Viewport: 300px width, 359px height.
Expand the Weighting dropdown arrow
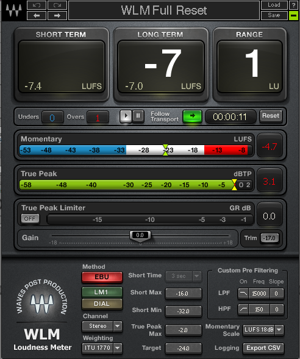click(x=118, y=348)
